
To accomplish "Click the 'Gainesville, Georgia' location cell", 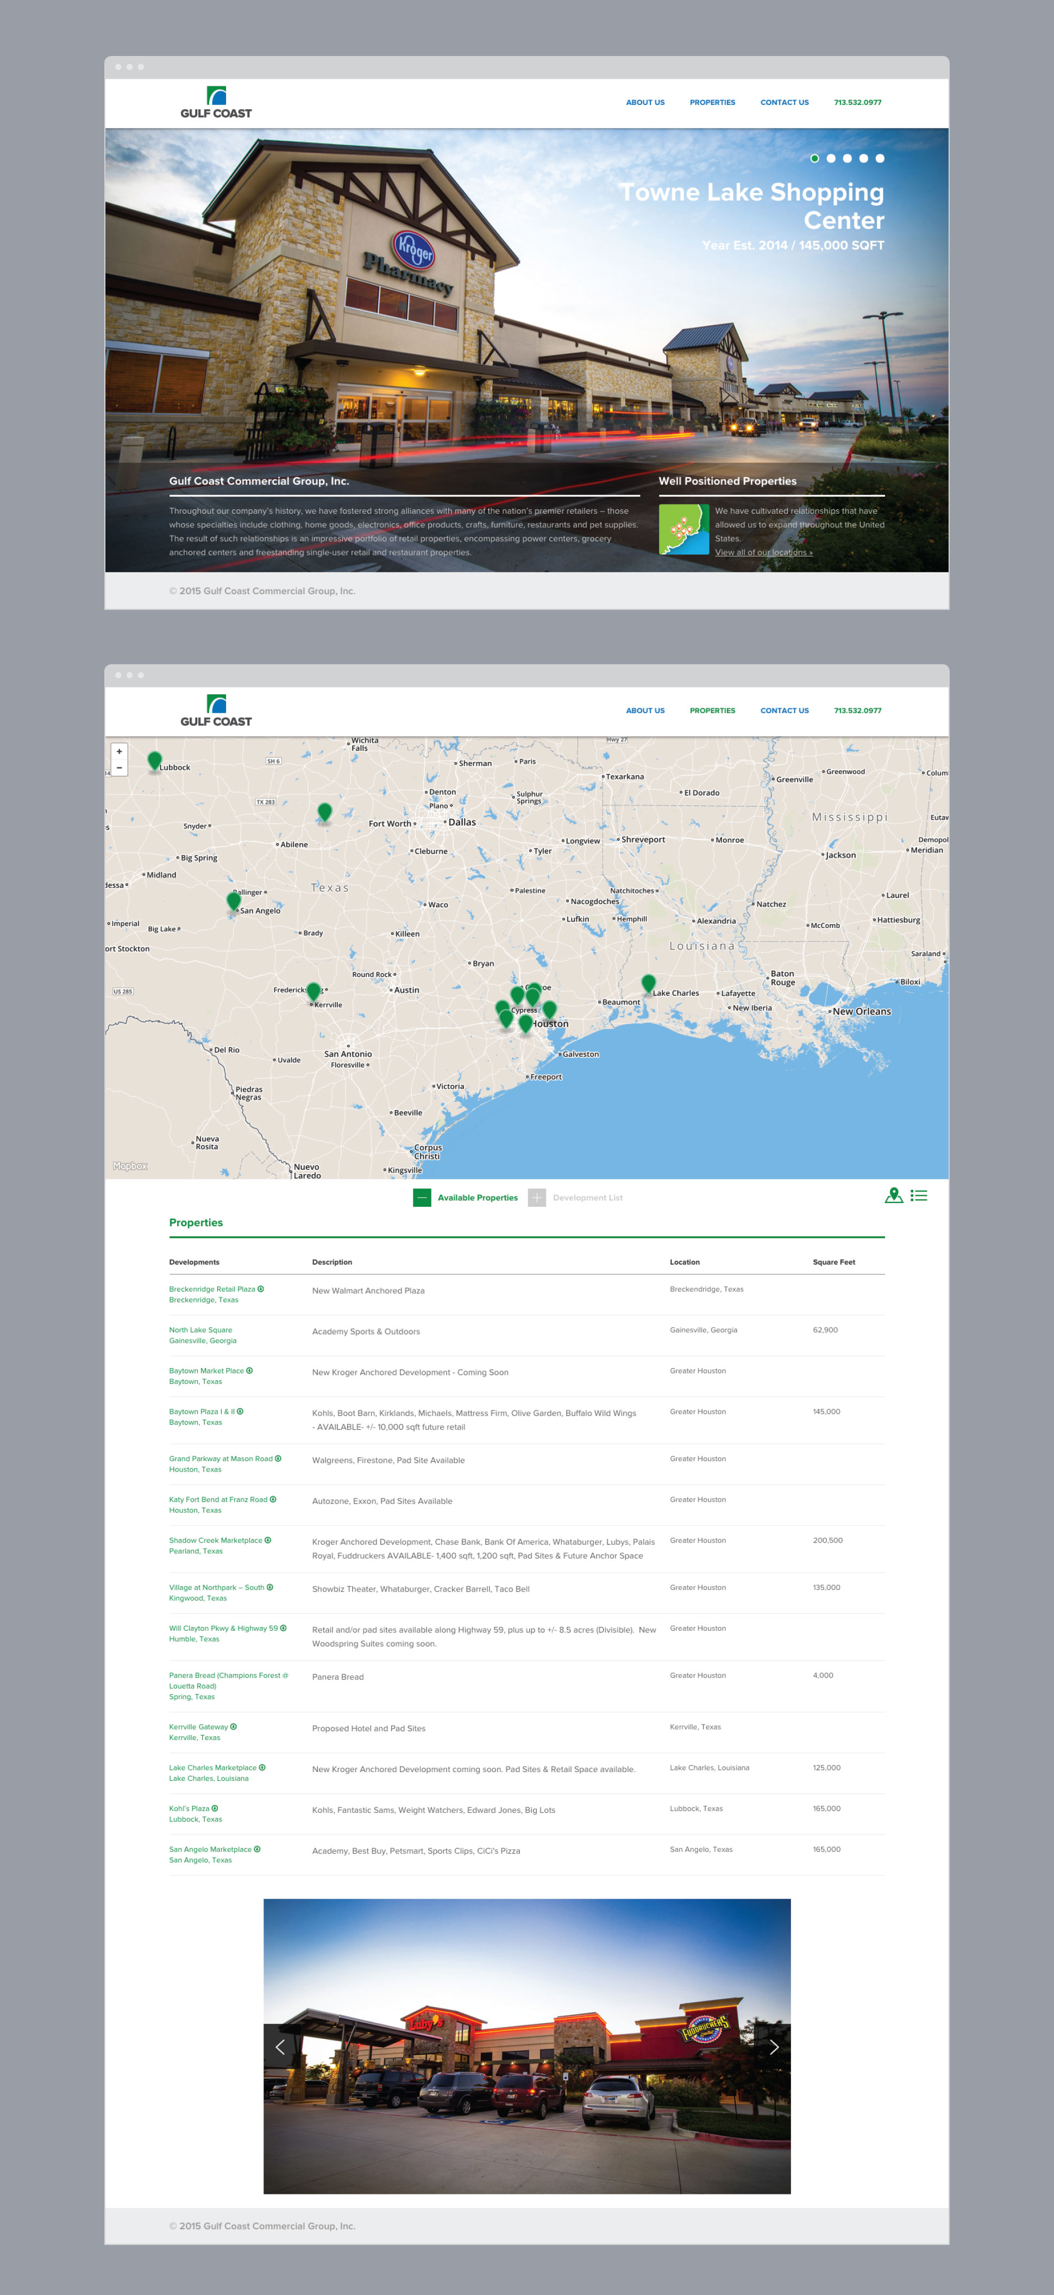I will [x=703, y=1329].
